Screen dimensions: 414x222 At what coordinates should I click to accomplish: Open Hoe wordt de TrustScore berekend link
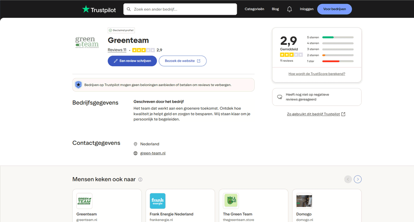pos(317,74)
